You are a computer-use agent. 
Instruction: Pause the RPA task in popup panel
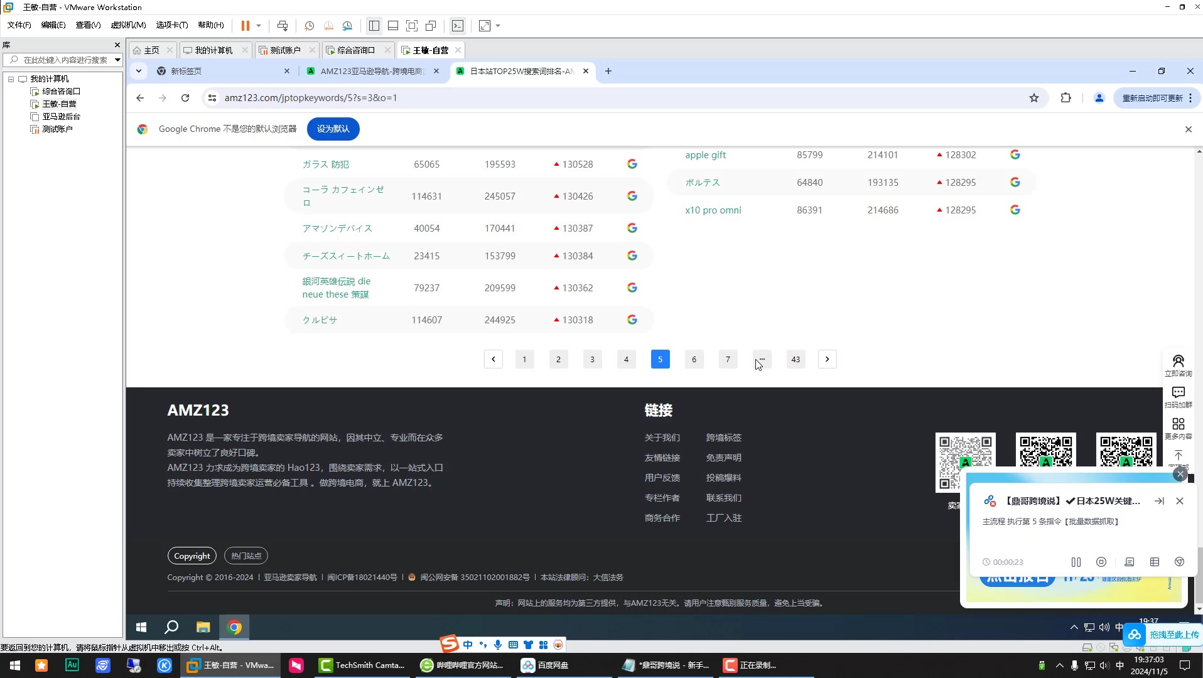pyautogui.click(x=1076, y=562)
